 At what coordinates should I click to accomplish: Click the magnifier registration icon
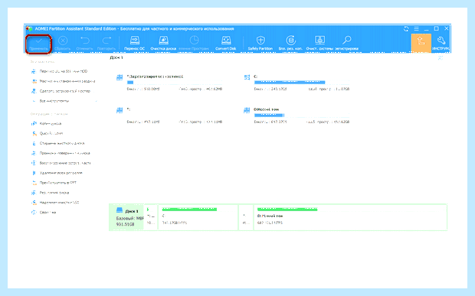point(346,41)
